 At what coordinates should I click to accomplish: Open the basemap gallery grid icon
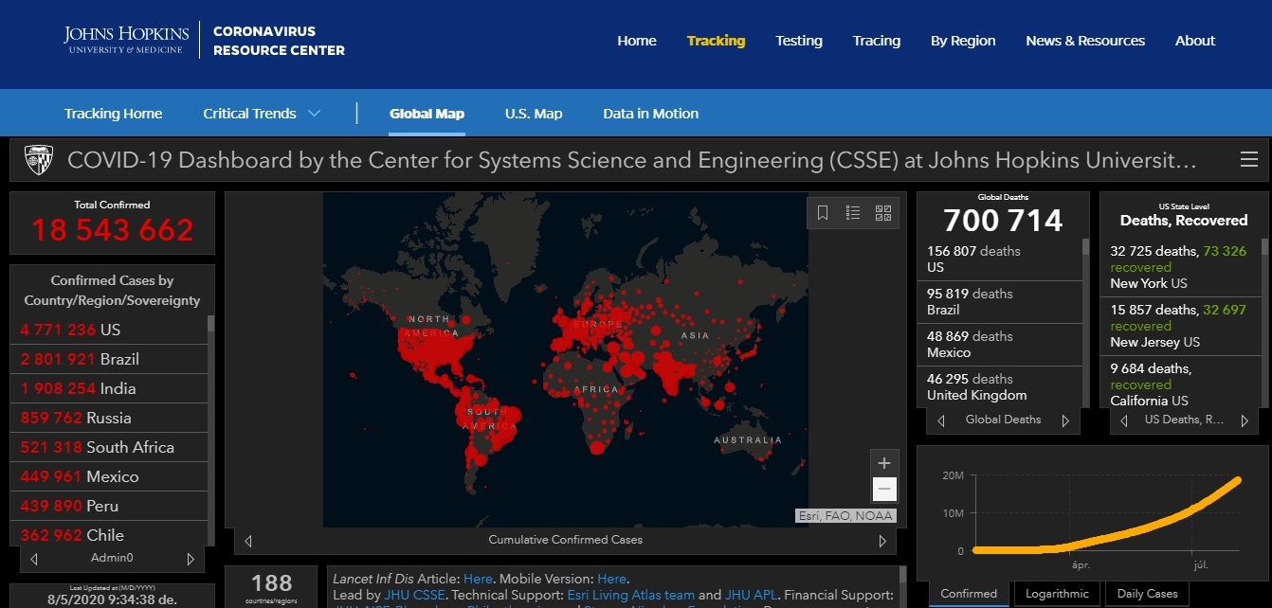coord(883,213)
